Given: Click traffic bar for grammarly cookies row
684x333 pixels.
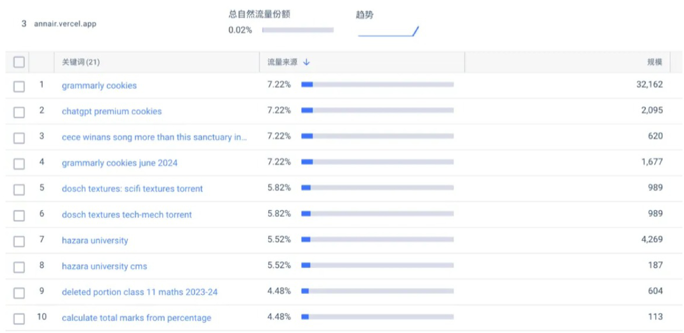Looking at the screenshot, I should (377, 85).
